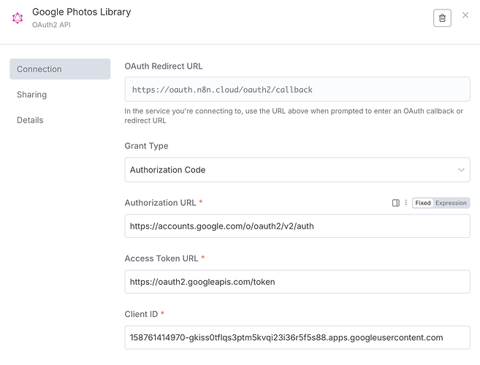
Task: Copy the OAuth Redirect URL field
Action: 297,89
